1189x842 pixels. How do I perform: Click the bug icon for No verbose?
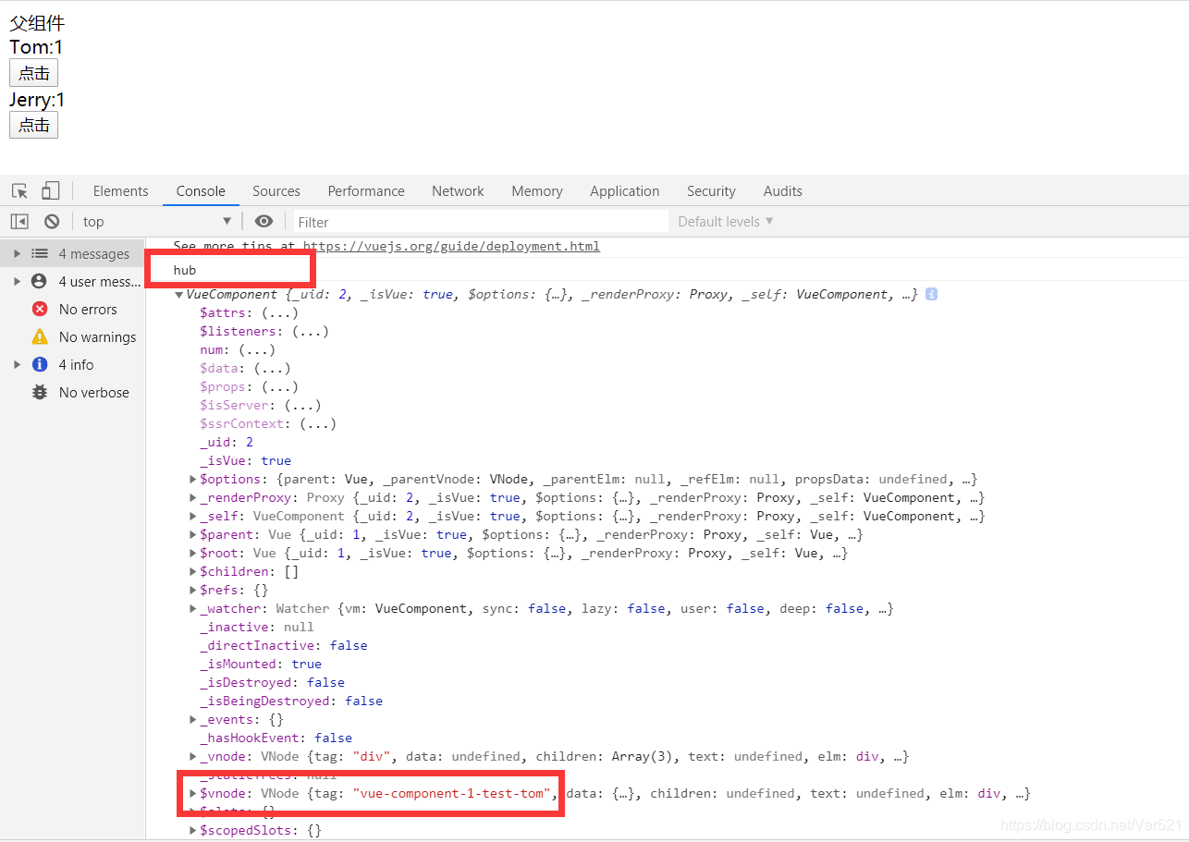point(40,392)
